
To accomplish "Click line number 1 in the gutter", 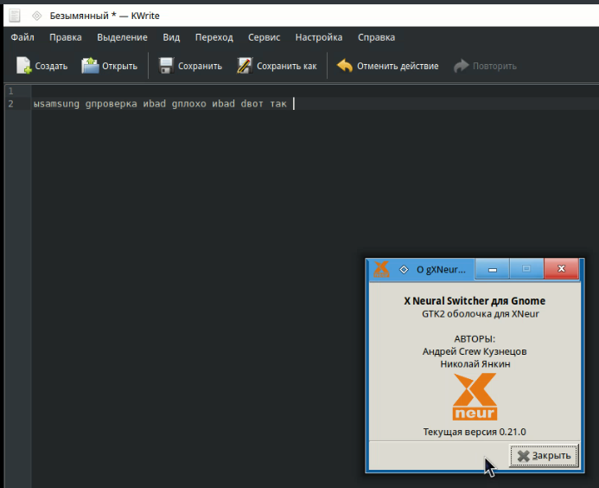I will [x=10, y=91].
